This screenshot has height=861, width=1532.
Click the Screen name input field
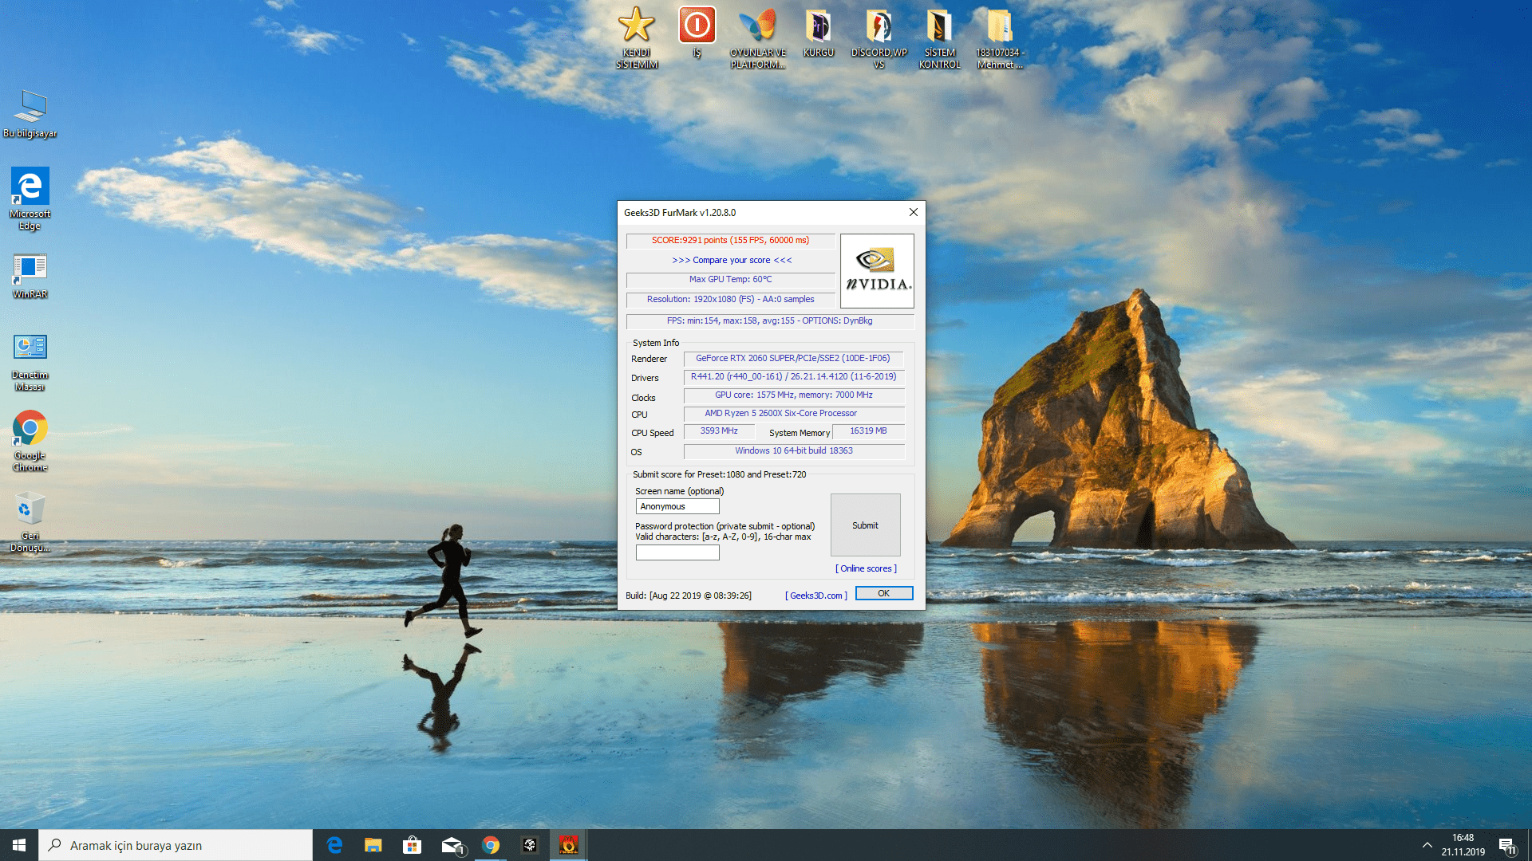click(x=677, y=507)
